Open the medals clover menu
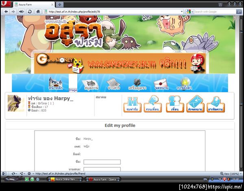Image resolution: width=244 pixels, height=191 pixels. 137,84
